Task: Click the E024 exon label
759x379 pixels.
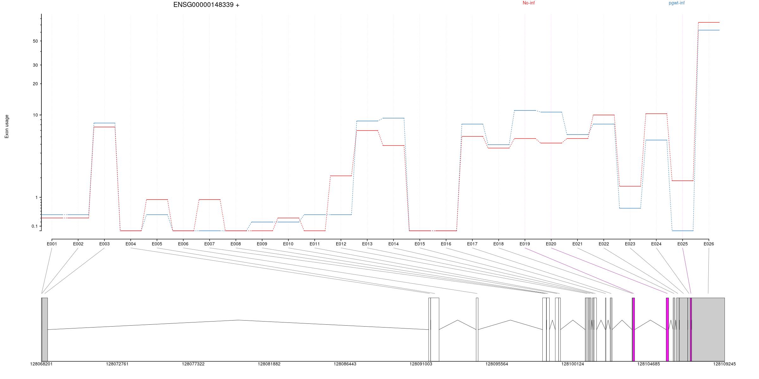Action: click(656, 244)
